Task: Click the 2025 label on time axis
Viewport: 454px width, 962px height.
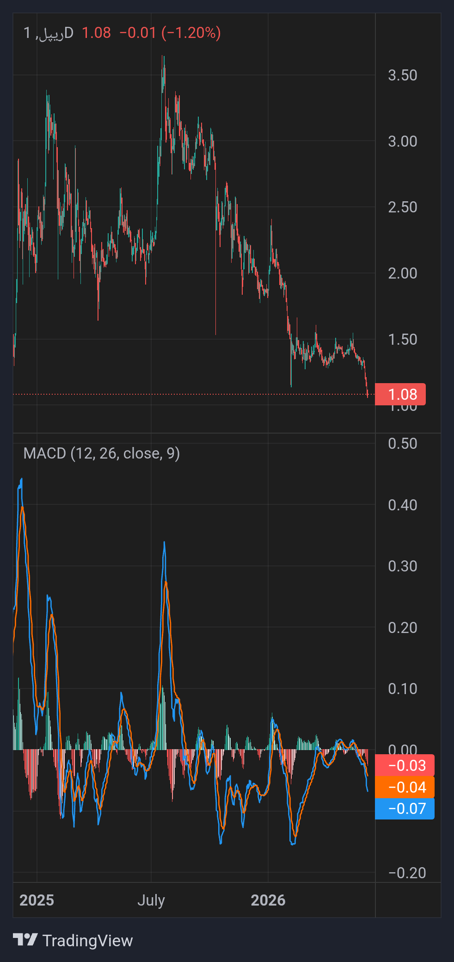Action: pos(37,900)
